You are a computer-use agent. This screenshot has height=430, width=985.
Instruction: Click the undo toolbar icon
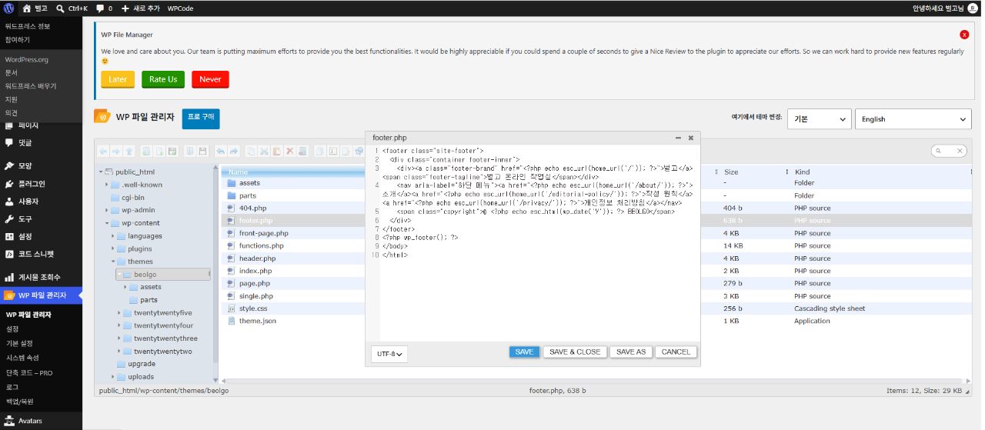[x=221, y=152]
